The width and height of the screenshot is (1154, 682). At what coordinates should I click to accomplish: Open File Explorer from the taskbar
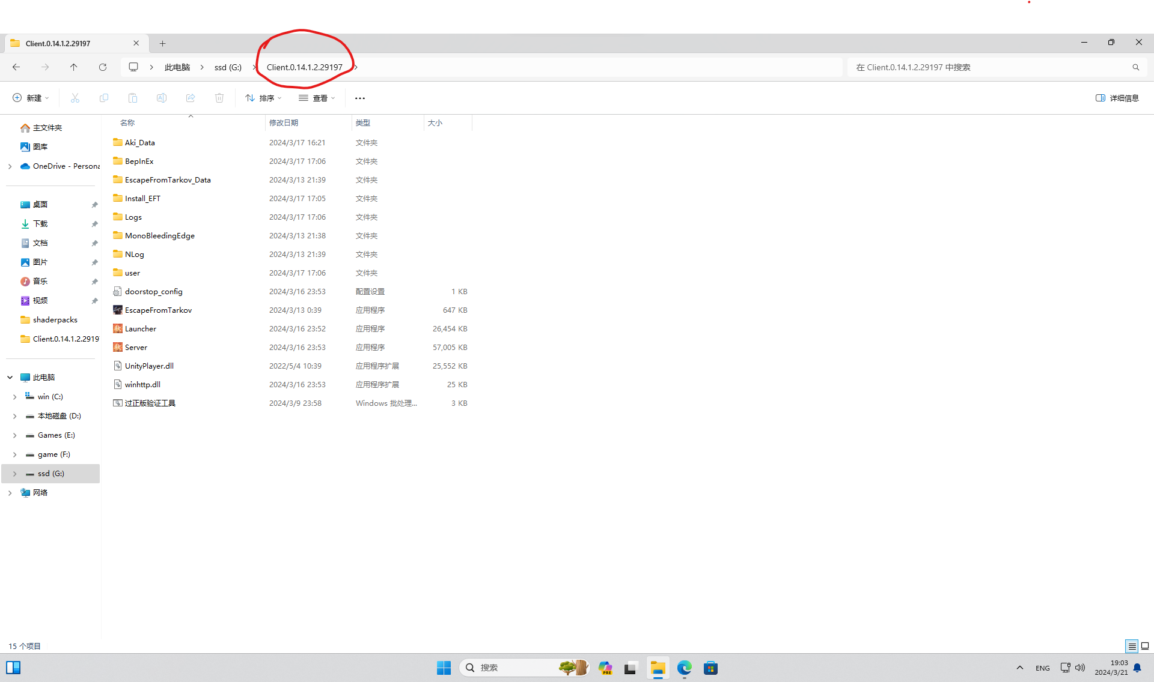click(x=658, y=668)
